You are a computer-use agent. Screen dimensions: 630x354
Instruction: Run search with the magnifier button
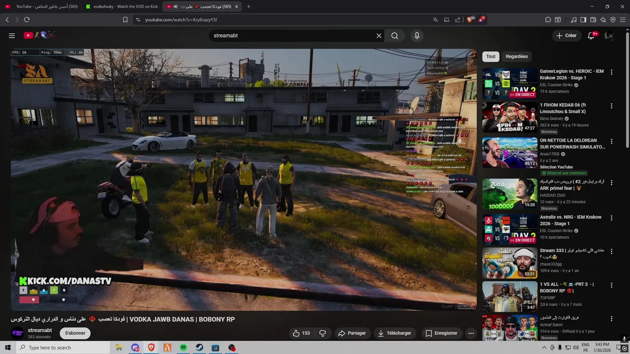point(395,35)
